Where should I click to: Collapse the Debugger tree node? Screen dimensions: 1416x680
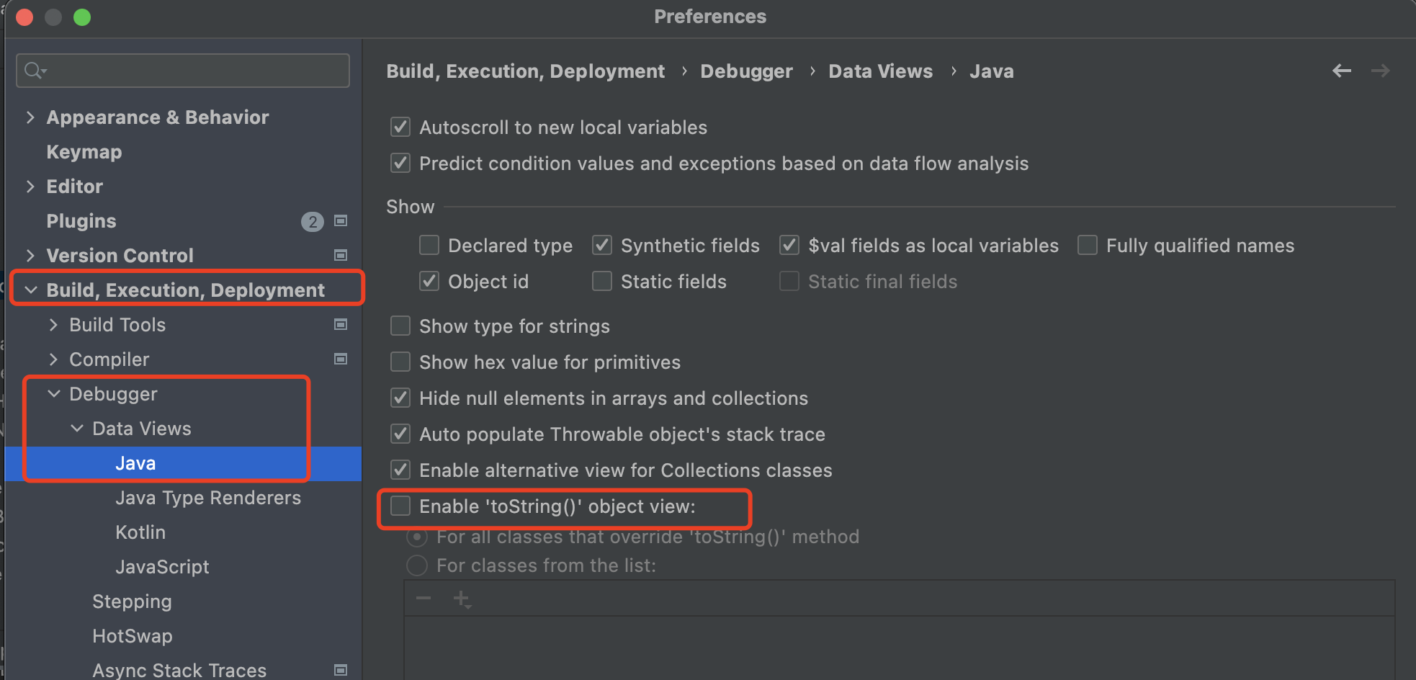54,394
